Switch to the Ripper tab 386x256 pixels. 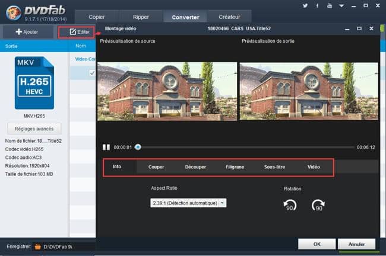[141, 17]
